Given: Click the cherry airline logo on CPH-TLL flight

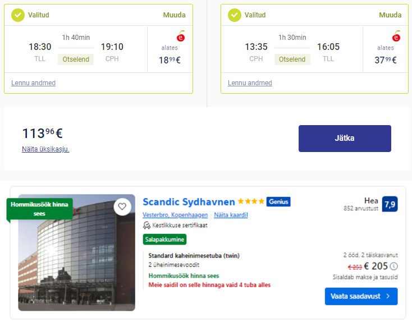Looking at the screenshot, I should tap(396, 36).
